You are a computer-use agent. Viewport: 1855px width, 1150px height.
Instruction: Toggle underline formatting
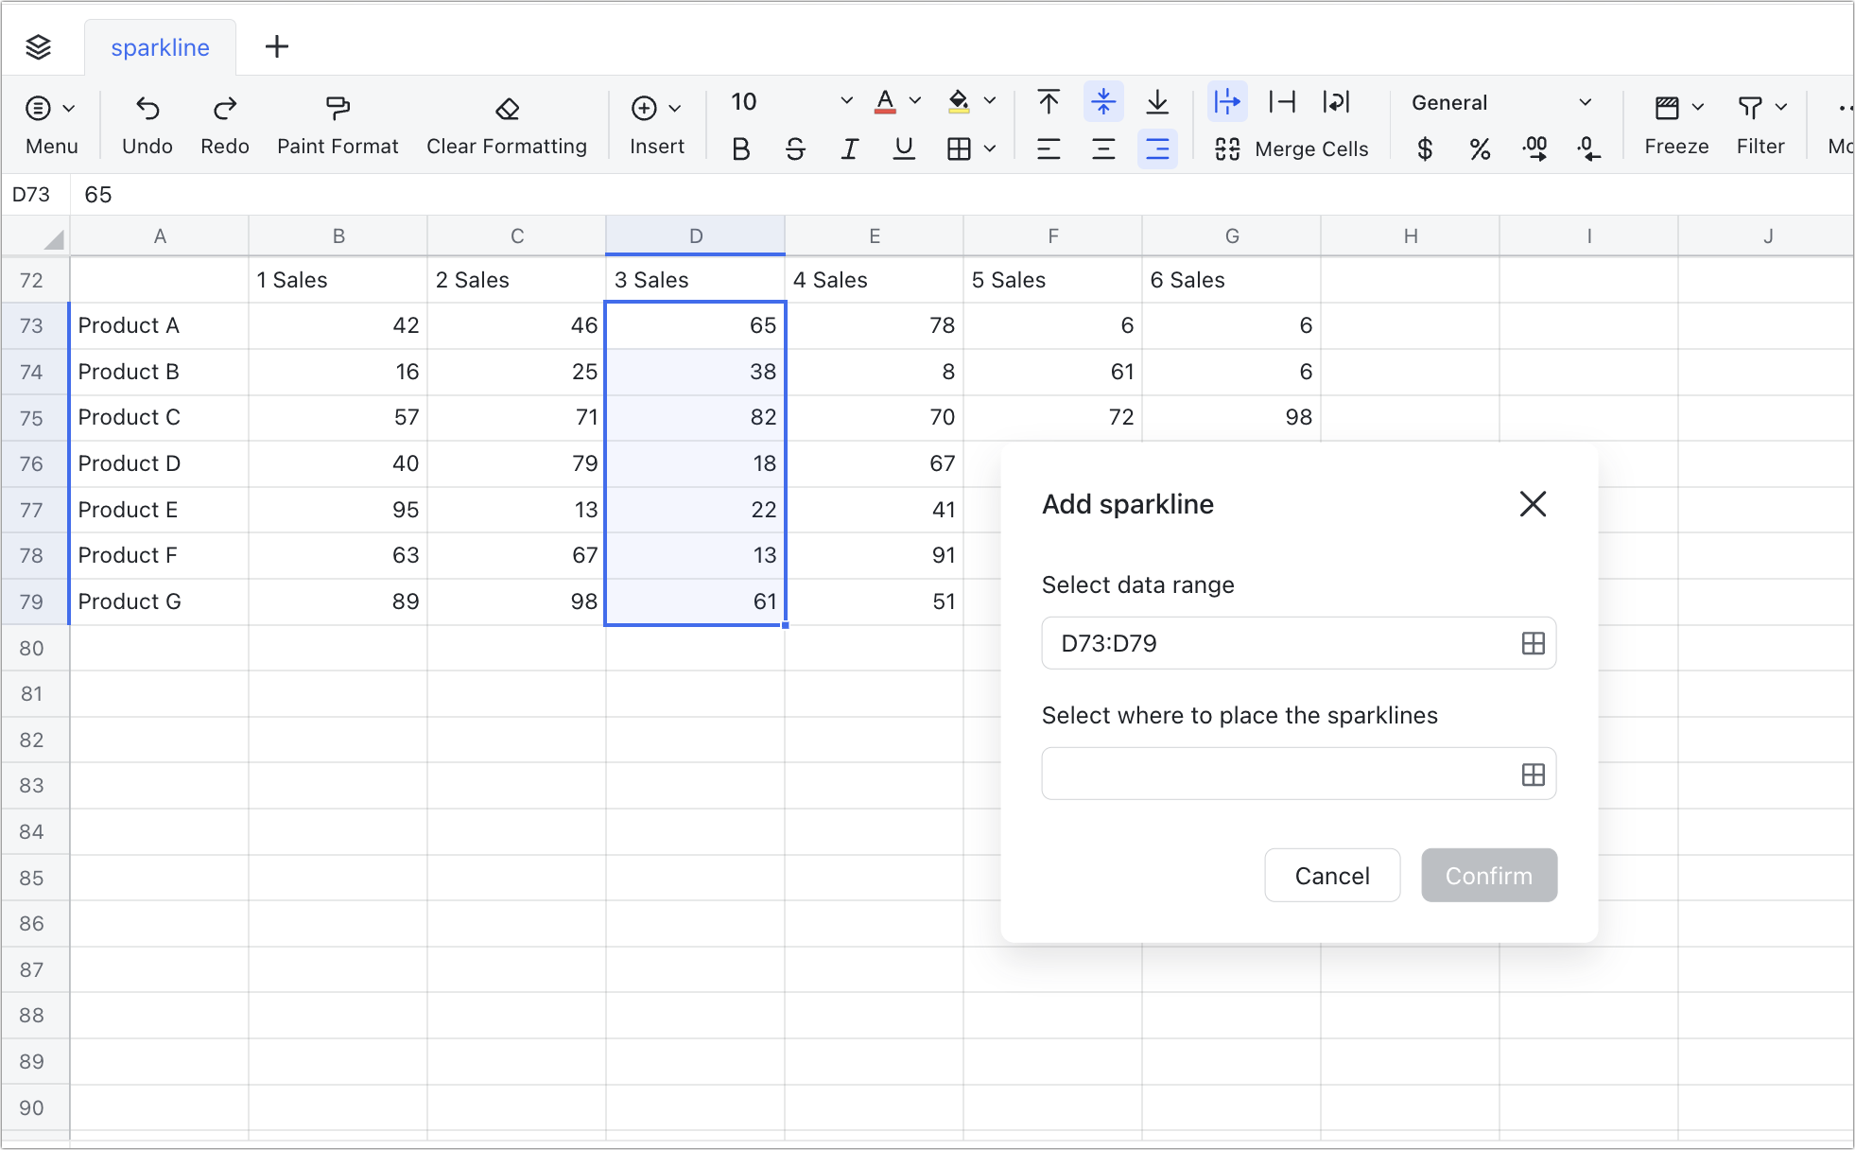pos(903,148)
